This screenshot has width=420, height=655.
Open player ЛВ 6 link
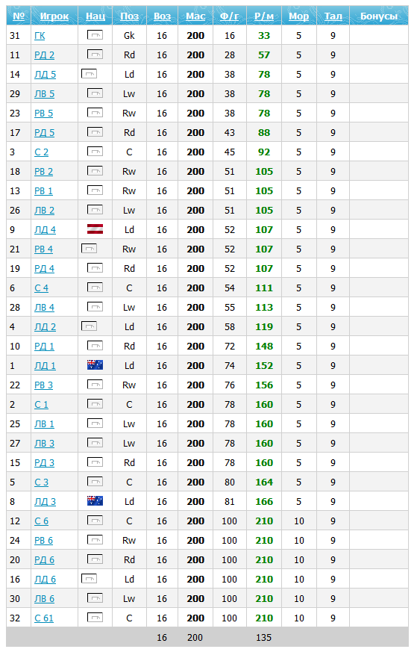pos(44,599)
